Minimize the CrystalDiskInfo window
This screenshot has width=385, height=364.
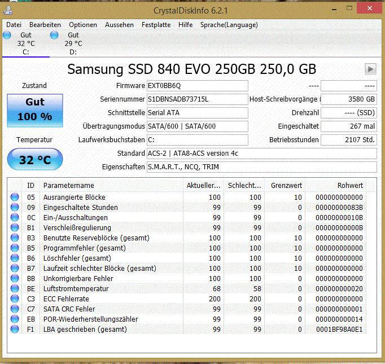[334, 8]
